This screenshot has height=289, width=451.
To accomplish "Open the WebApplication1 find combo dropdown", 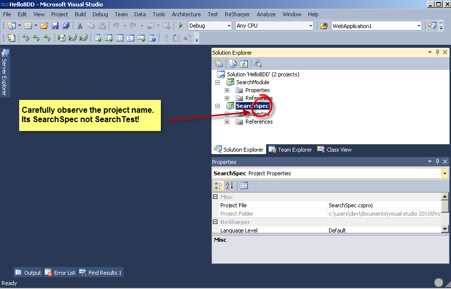I will [x=419, y=26].
